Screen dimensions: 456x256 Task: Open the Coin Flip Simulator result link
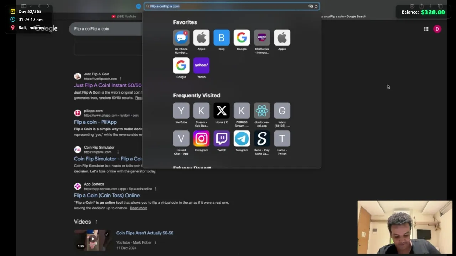point(108,159)
